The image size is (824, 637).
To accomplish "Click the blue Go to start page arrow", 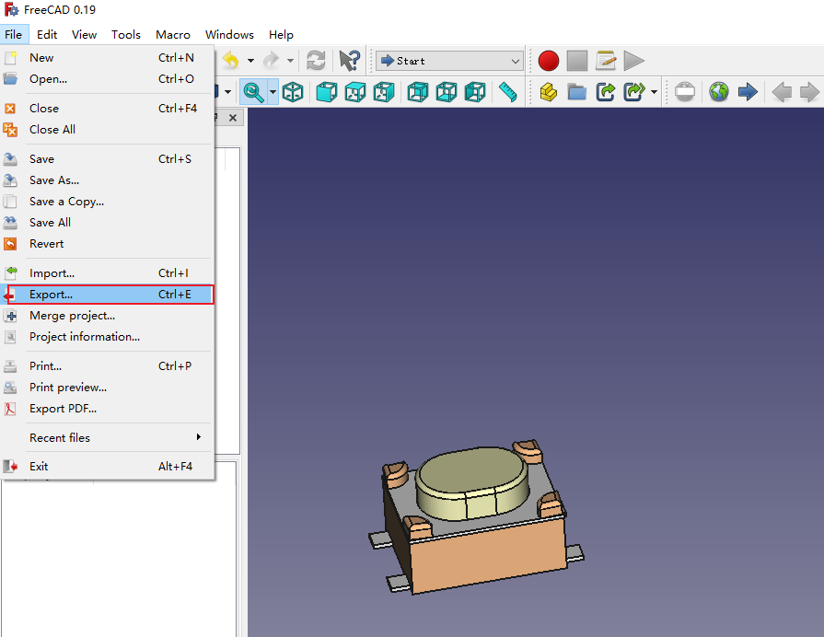I will tap(748, 92).
